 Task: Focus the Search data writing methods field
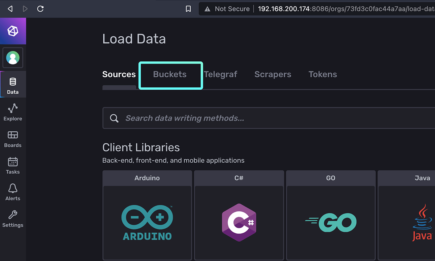point(269,118)
